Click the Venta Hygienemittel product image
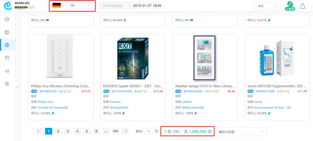Screen dimensions: 313x141 click(x=277, y=58)
